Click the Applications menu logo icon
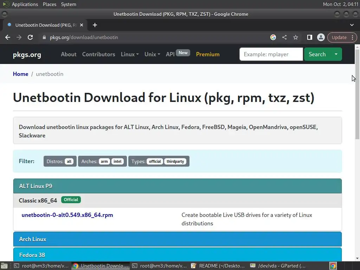 [x=6, y=4]
